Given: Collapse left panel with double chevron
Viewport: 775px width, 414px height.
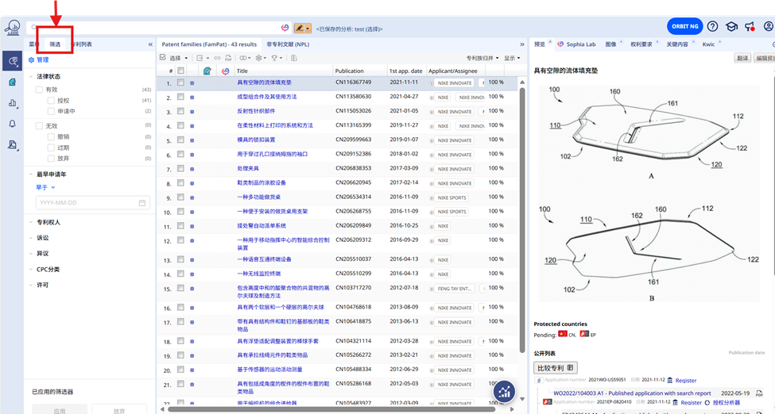Looking at the screenshot, I should click(150, 44).
